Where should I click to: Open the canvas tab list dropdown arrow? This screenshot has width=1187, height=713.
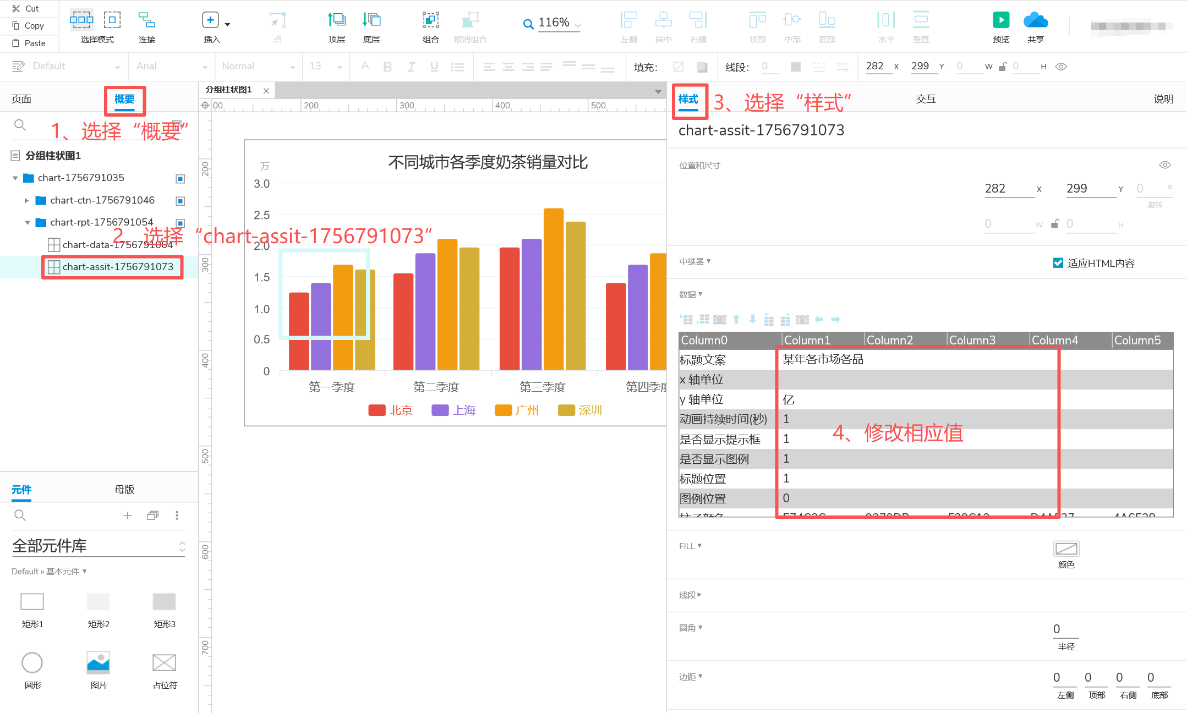tap(658, 91)
